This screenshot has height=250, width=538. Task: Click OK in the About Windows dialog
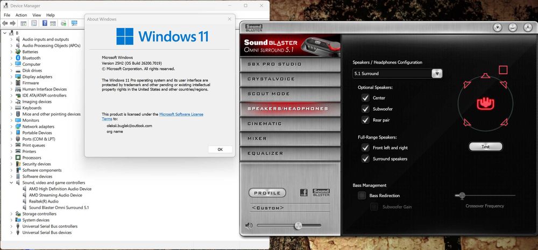tap(220, 149)
